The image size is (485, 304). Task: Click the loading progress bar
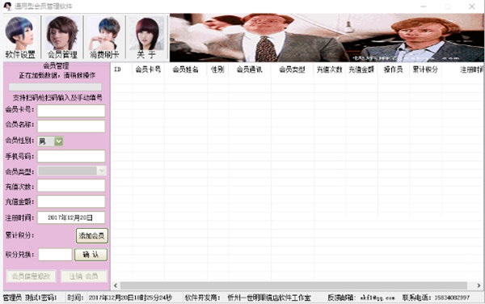pos(55,87)
